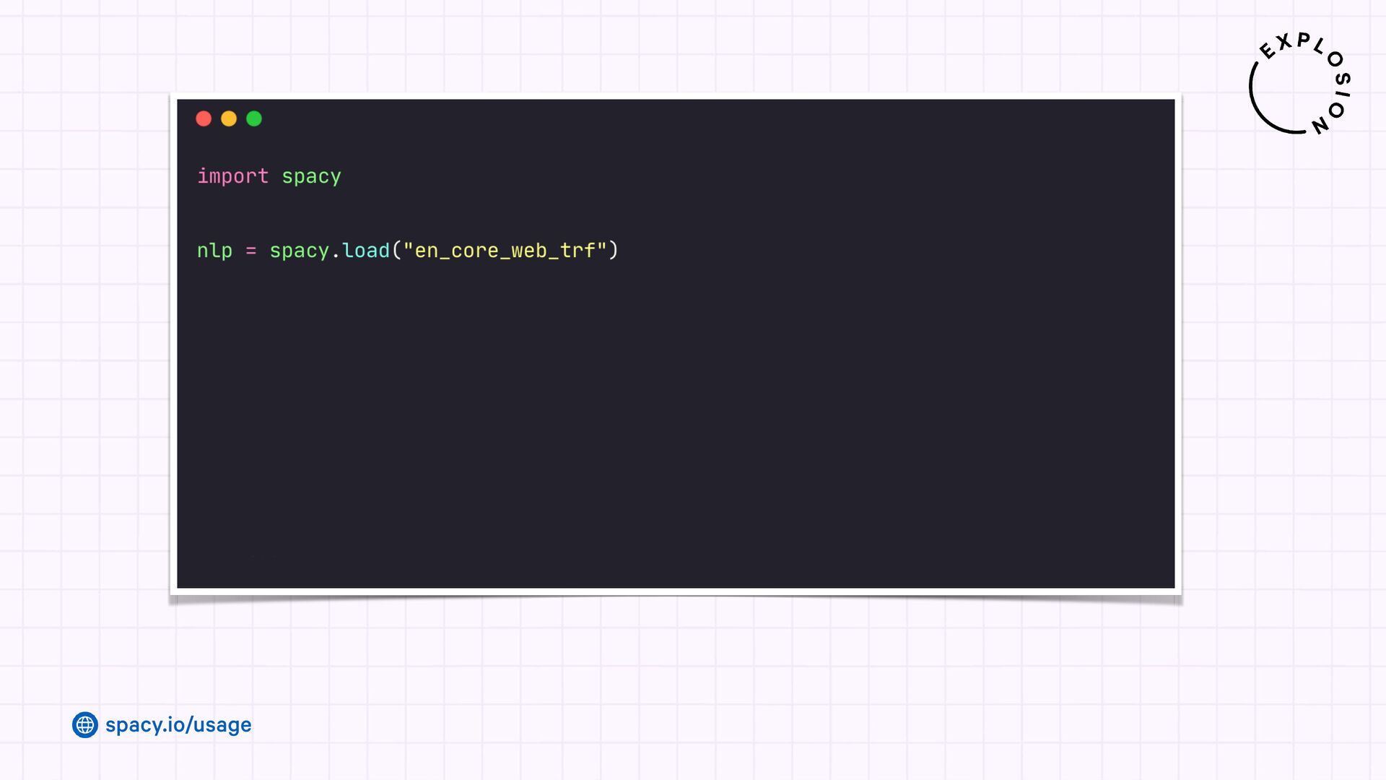Click spacy on the import line

pos(311,176)
